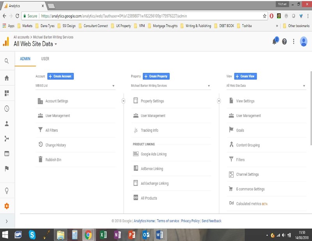
Task: Switch to the USER tab
Action: [45, 59]
